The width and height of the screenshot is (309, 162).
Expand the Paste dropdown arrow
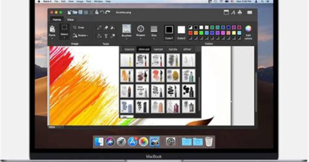(x=52, y=38)
